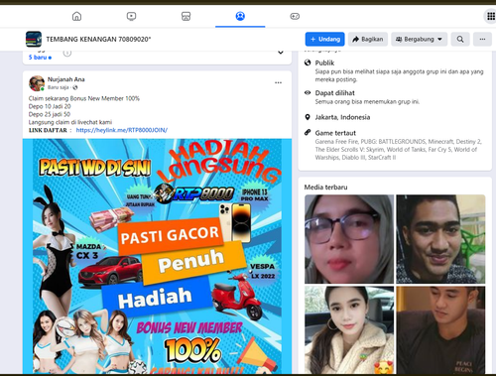Open Nurjanah Ana post options menu
Image resolution: width=496 pixels, height=376 pixels.
pyautogui.click(x=278, y=82)
